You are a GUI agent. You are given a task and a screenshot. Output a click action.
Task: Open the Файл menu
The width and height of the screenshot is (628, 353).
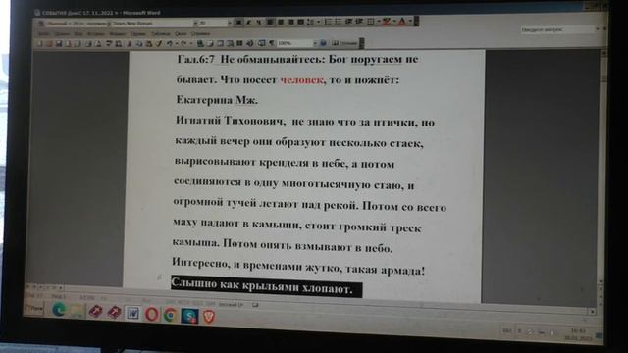pyautogui.click(x=43, y=34)
